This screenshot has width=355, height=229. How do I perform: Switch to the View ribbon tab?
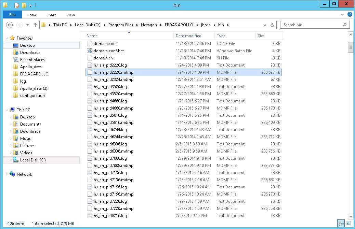coord(70,15)
